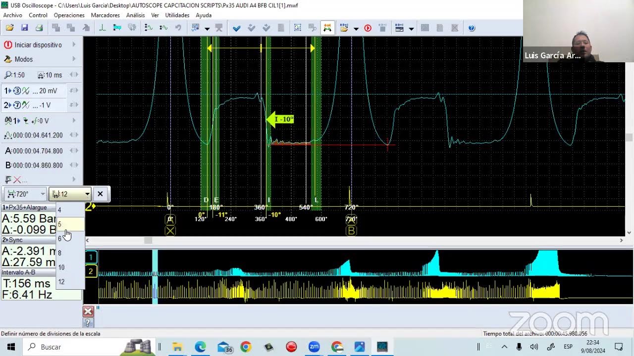Open the Marcadores menu
The height and width of the screenshot is (356, 634).
pyautogui.click(x=106, y=15)
